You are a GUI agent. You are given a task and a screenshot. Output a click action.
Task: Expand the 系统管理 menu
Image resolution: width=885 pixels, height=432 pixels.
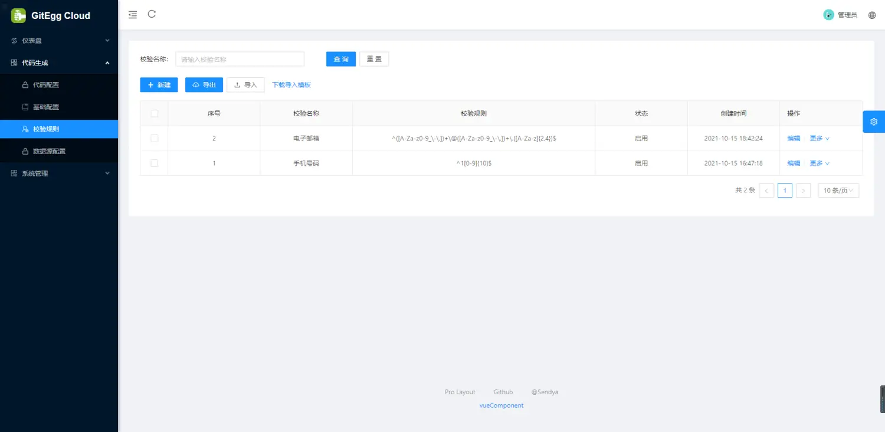[x=59, y=174]
